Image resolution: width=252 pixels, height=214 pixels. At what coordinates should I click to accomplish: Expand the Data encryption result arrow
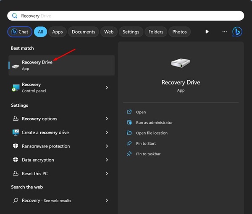107,160
